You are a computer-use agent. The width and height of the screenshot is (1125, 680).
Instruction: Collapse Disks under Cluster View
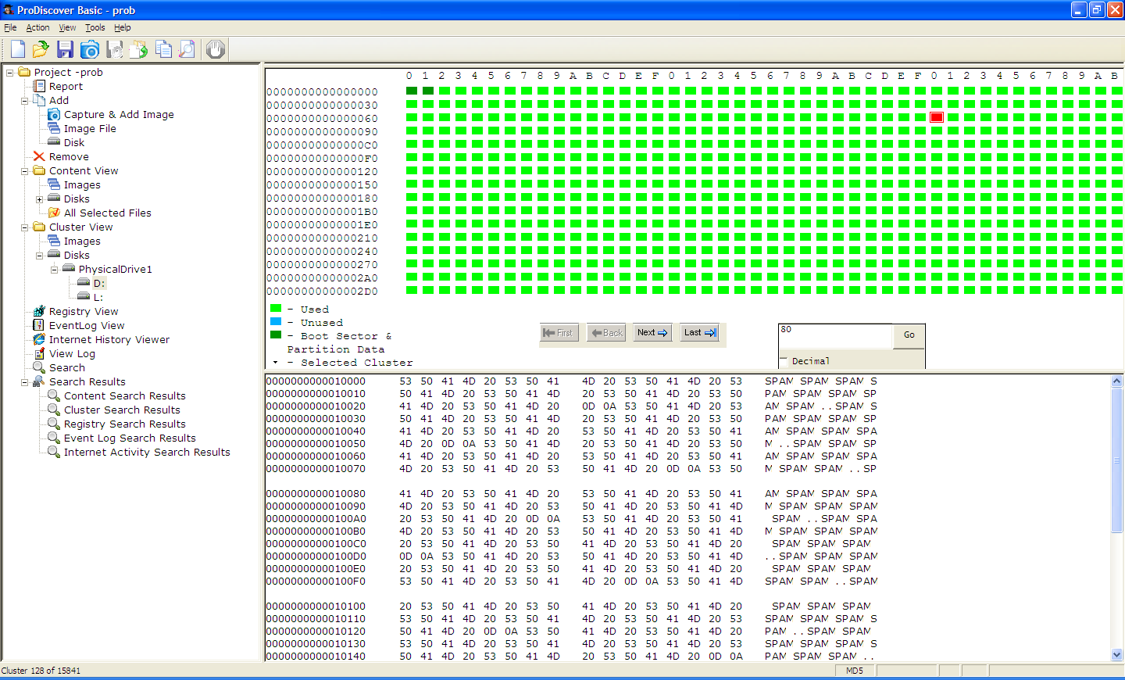coord(40,256)
